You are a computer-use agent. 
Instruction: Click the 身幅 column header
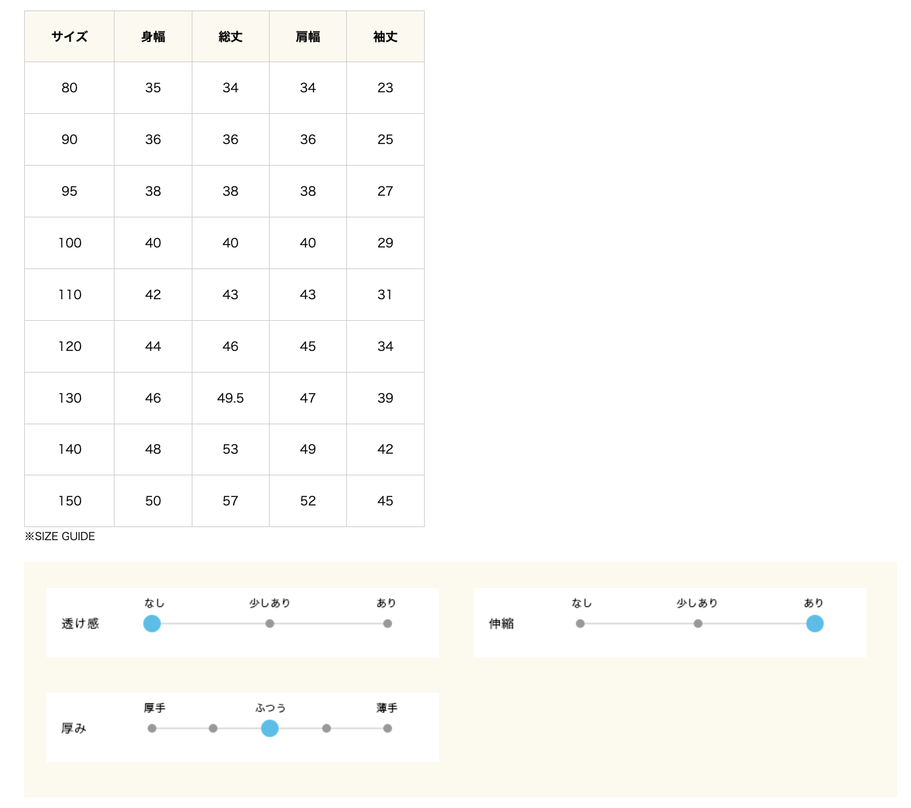153,37
